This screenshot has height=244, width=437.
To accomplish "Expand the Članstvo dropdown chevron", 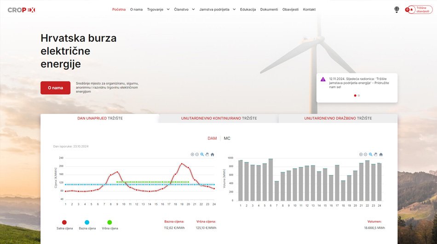I will click(x=193, y=10).
